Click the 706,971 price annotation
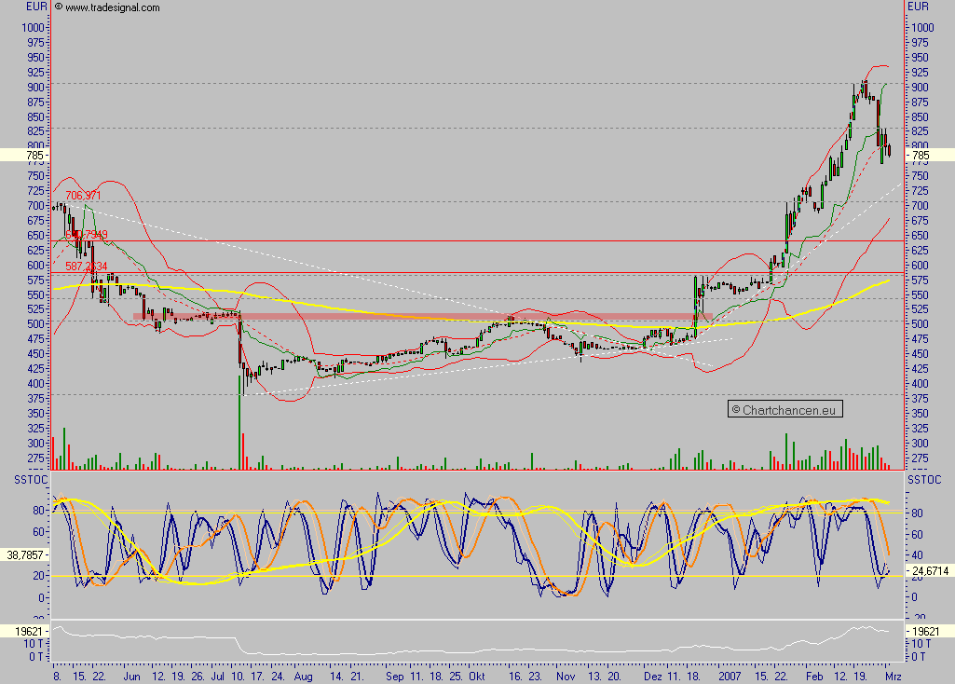Image resolution: width=955 pixels, height=684 pixels. point(84,197)
